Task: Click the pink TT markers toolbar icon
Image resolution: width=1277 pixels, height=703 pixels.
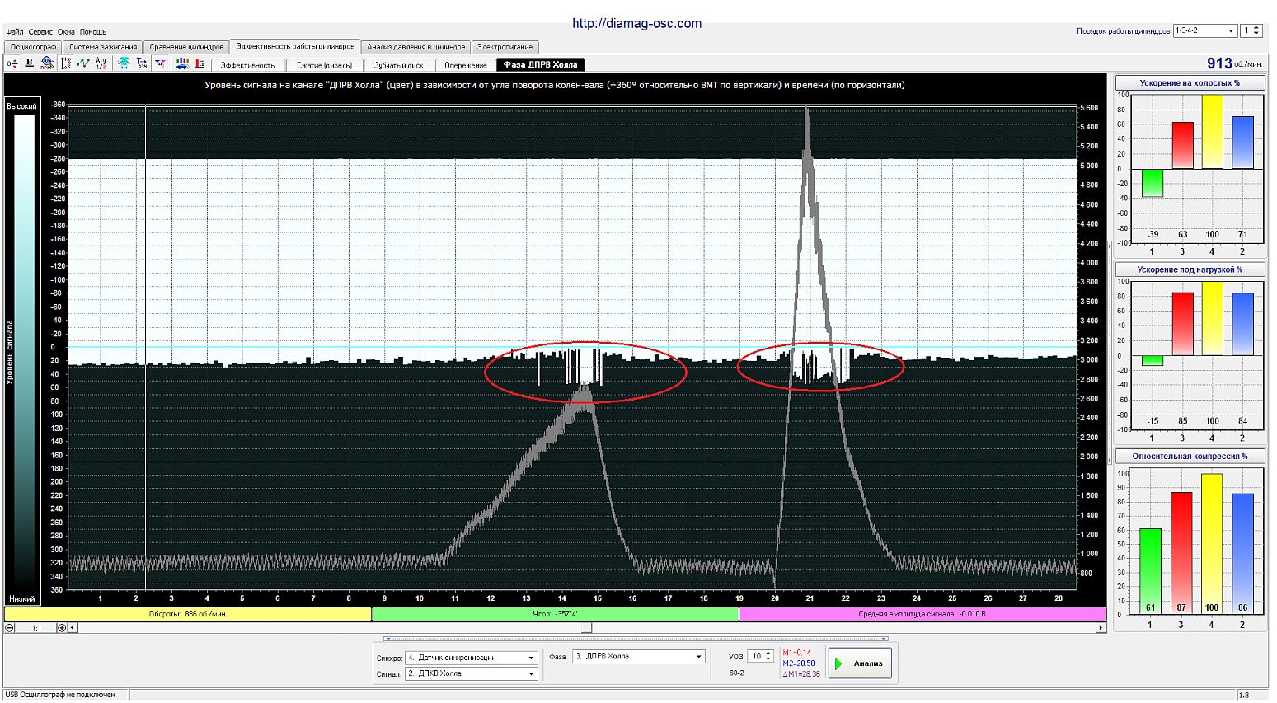Action: [x=160, y=63]
